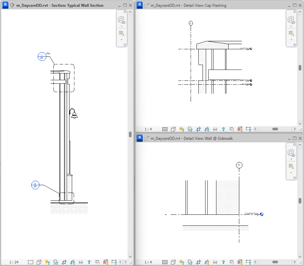The image size is (304, 266).
Task: Open Detail Level control in Typical Wall Section view
Action: pos(31,262)
